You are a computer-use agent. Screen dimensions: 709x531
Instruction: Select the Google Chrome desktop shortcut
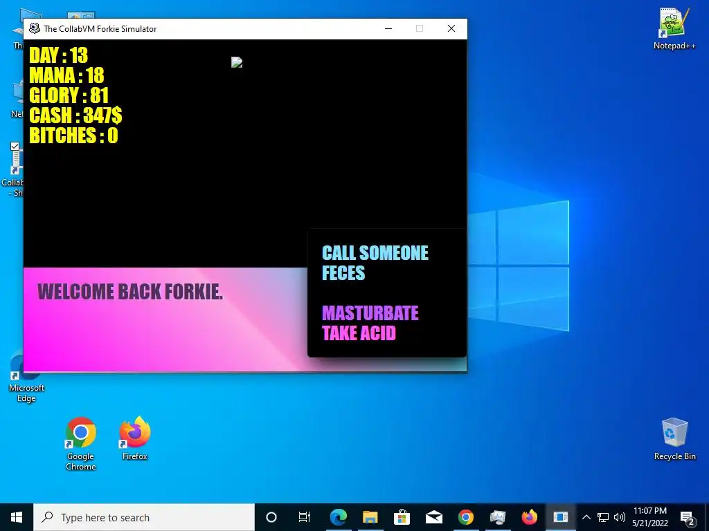point(80,443)
